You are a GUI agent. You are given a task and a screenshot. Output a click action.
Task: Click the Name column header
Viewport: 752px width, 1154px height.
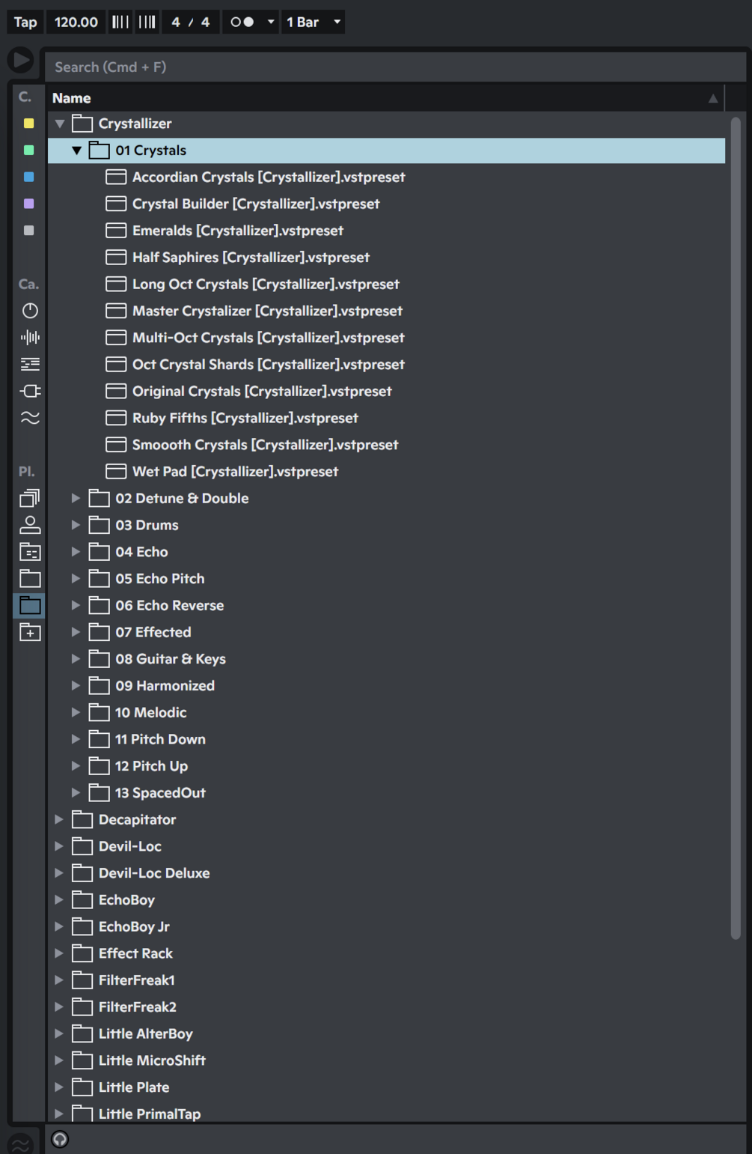pyautogui.click(x=72, y=98)
